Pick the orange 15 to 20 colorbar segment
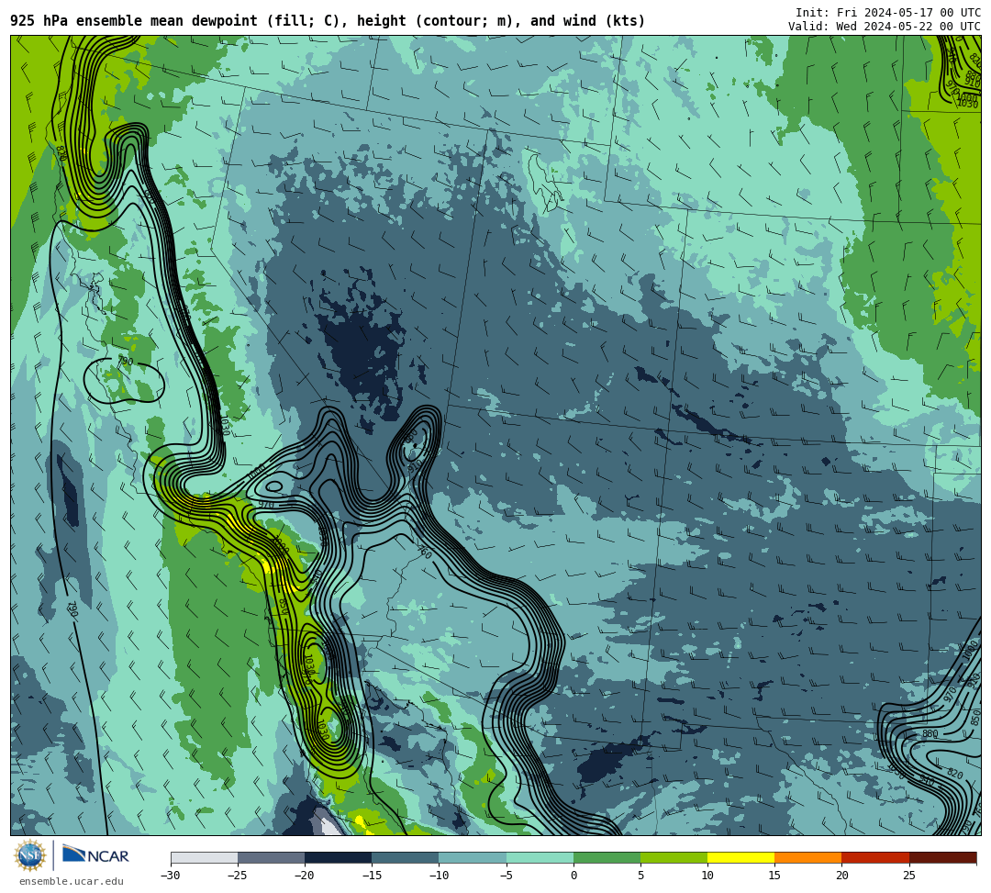 coord(808,857)
